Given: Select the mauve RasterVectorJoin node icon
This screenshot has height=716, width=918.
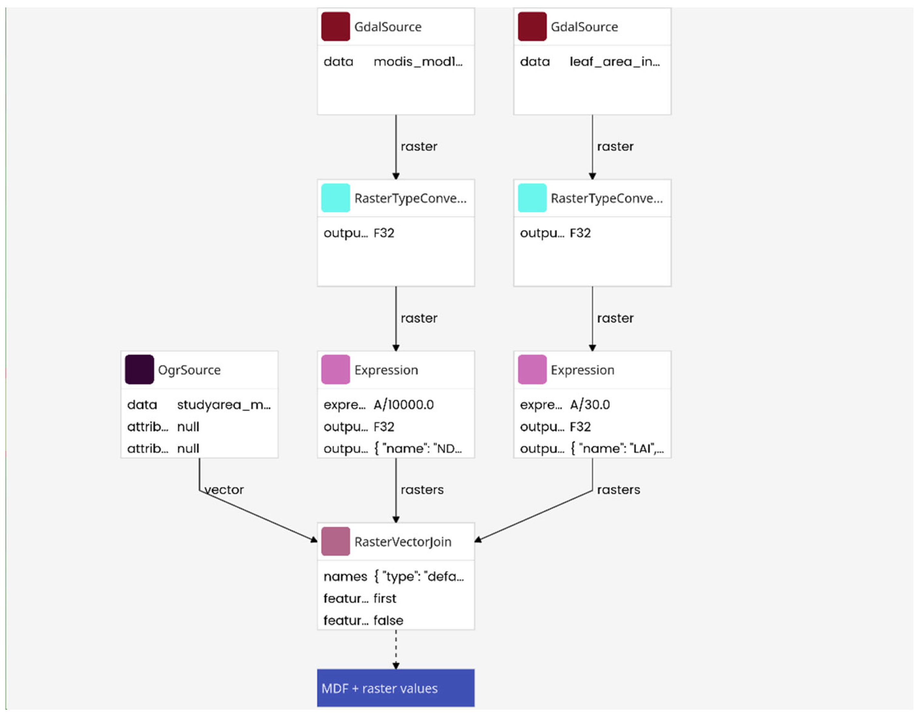Looking at the screenshot, I should [335, 541].
